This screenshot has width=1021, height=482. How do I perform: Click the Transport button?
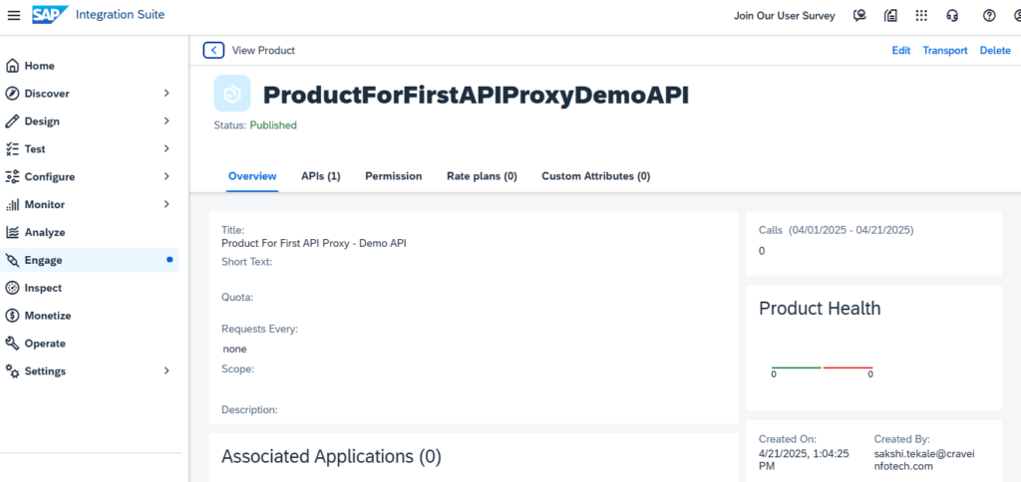(945, 50)
